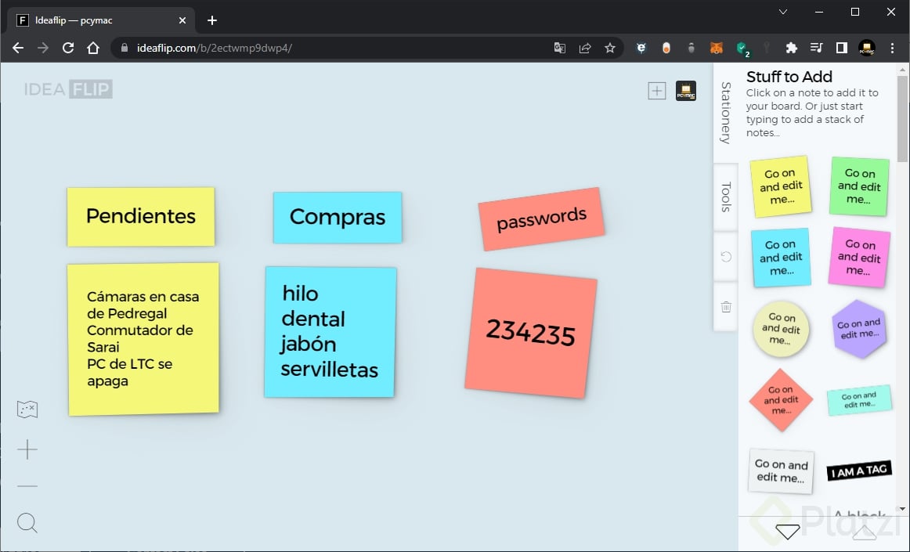The width and height of the screenshot is (910, 552).
Task: Open the green shield extension
Action: pos(742,49)
